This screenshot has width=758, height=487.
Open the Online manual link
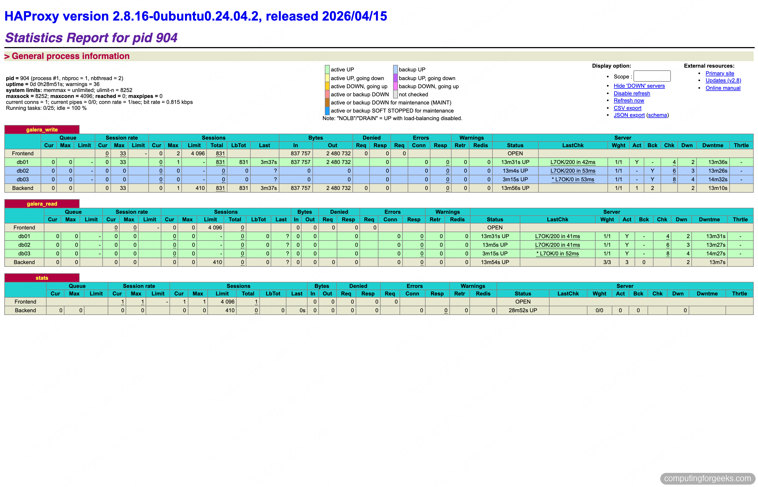click(x=723, y=88)
